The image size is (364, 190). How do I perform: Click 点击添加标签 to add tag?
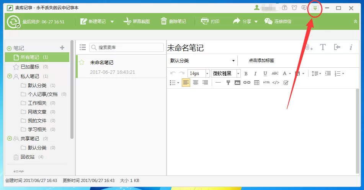coord(261,60)
